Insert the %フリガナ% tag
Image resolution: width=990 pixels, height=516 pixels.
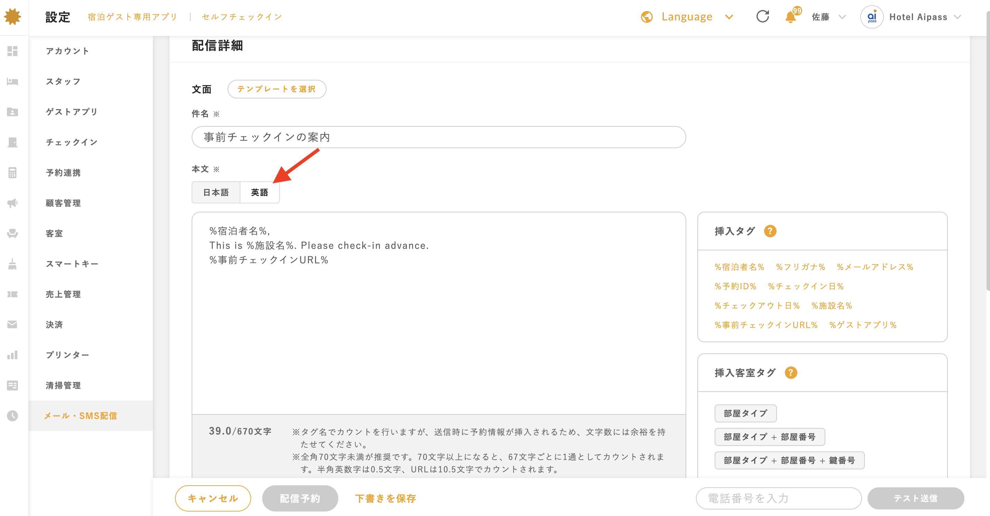pos(801,267)
